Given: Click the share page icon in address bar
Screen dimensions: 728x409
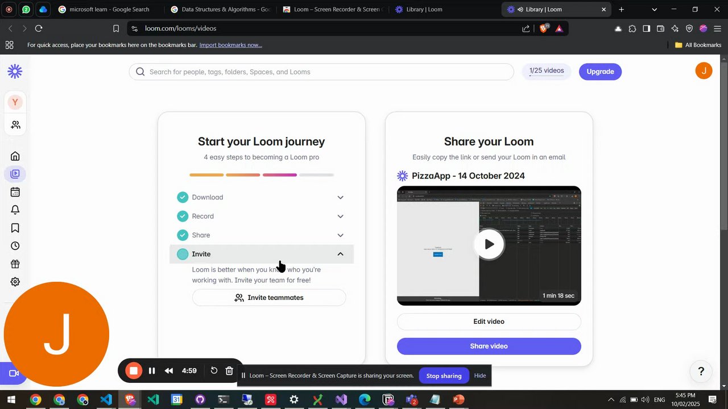Looking at the screenshot, I should point(526,28).
